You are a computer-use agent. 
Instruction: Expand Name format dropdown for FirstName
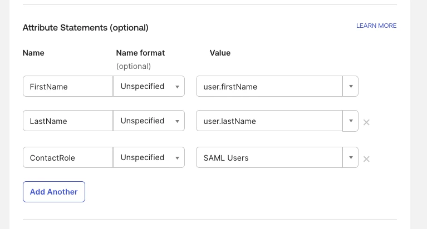149,87
